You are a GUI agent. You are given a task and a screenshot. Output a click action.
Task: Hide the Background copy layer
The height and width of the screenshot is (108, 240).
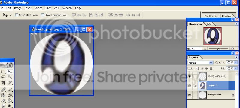coord(190,76)
